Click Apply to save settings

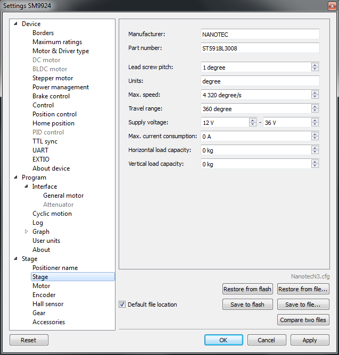[309, 340]
